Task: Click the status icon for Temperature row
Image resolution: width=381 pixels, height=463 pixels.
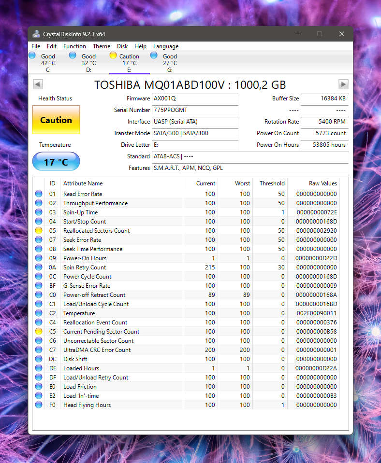Action: 39,313
